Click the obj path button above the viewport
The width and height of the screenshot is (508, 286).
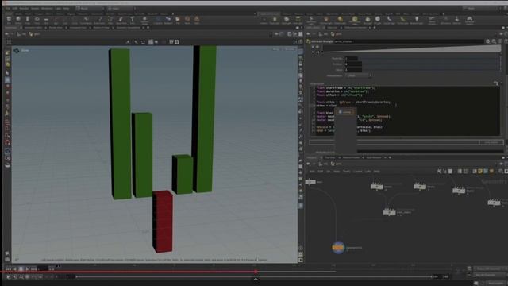(22, 34)
